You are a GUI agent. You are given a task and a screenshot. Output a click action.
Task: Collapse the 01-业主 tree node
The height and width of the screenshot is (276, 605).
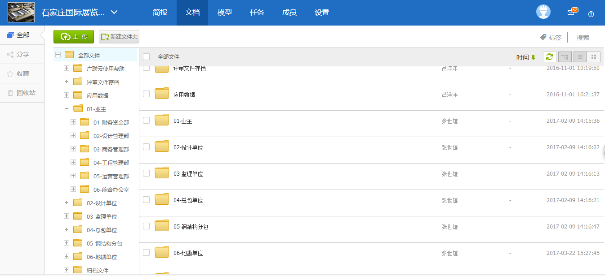click(x=67, y=108)
